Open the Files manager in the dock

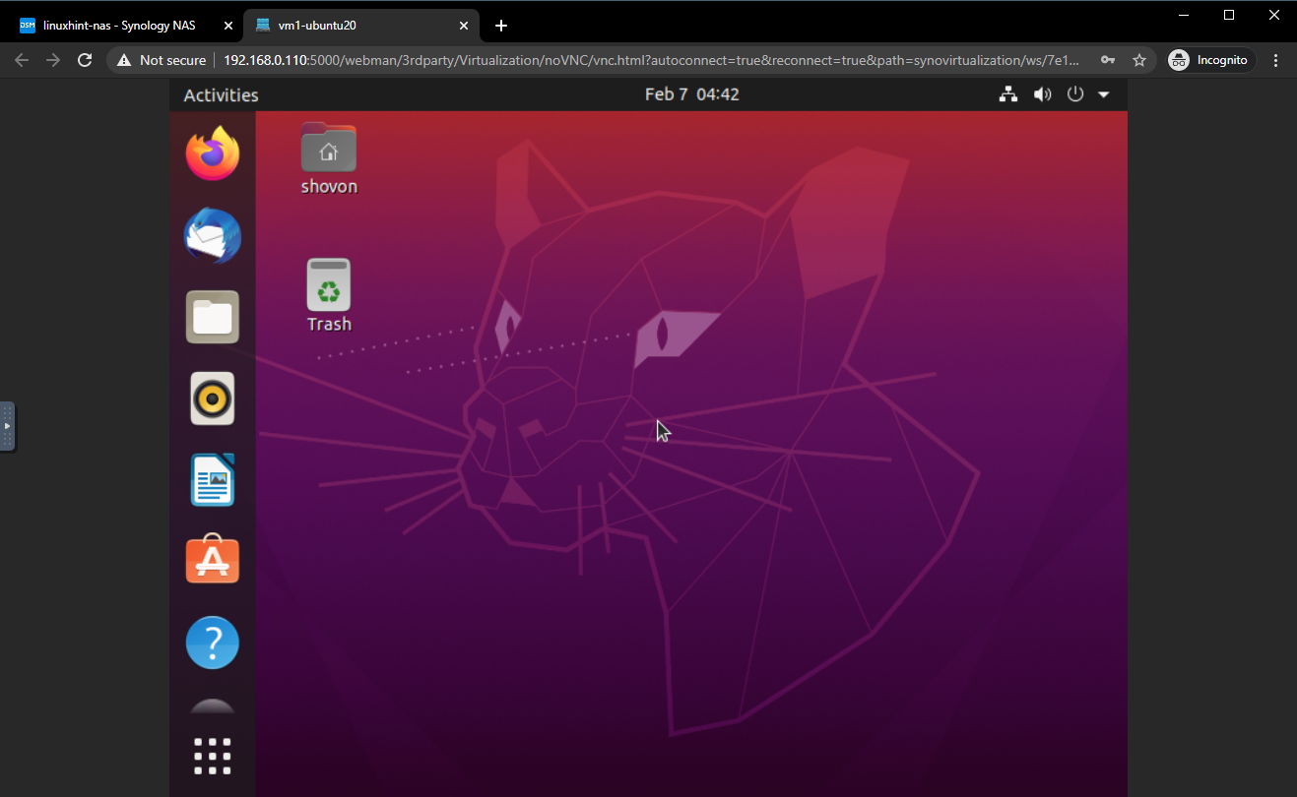click(213, 317)
